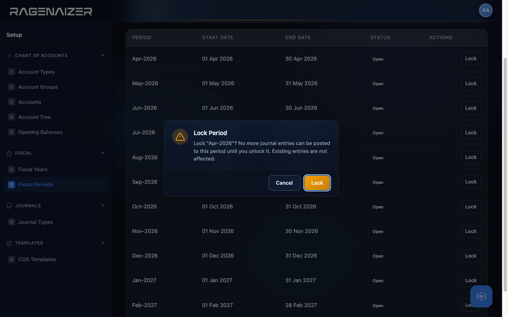508x317 pixels.
Task: Click the PERIOD column header
Action: click(x=142, y=38)
